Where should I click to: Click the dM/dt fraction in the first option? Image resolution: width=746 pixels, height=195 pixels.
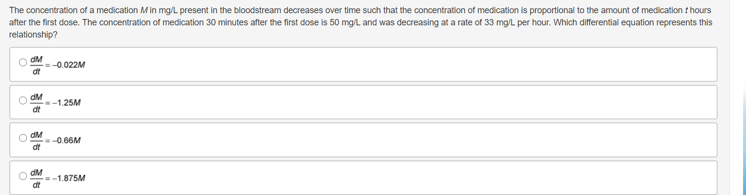36,65
